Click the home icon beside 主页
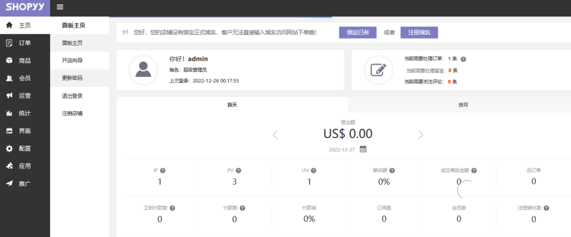The width and height of the screenshot is (571, 237). click(x=10, y=25)
